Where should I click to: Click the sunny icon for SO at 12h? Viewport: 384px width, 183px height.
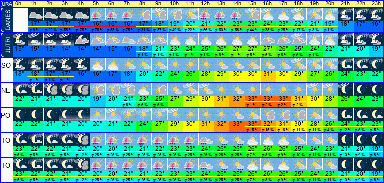206,64
